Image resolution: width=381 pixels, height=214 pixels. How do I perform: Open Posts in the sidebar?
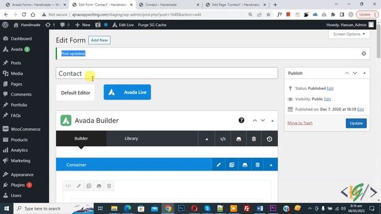coord(16,63)
